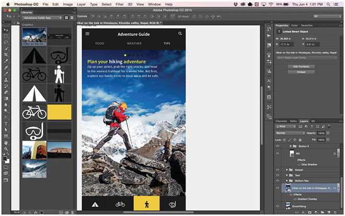Click the Add layer mask icon
345x216 pixels.
coord(310,212)
